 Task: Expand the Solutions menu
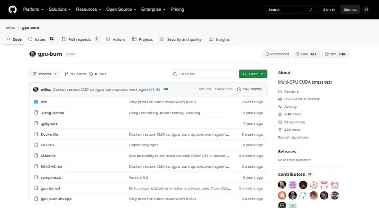pos(60,9)
